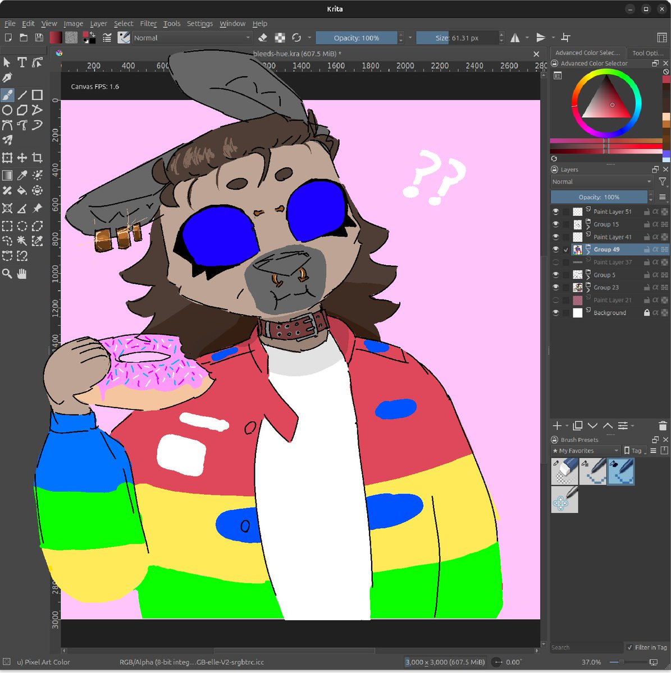The height and width of the screenshot is (673, 671).
Task: Add a new layer with plus button
Action: pos(557,426)
